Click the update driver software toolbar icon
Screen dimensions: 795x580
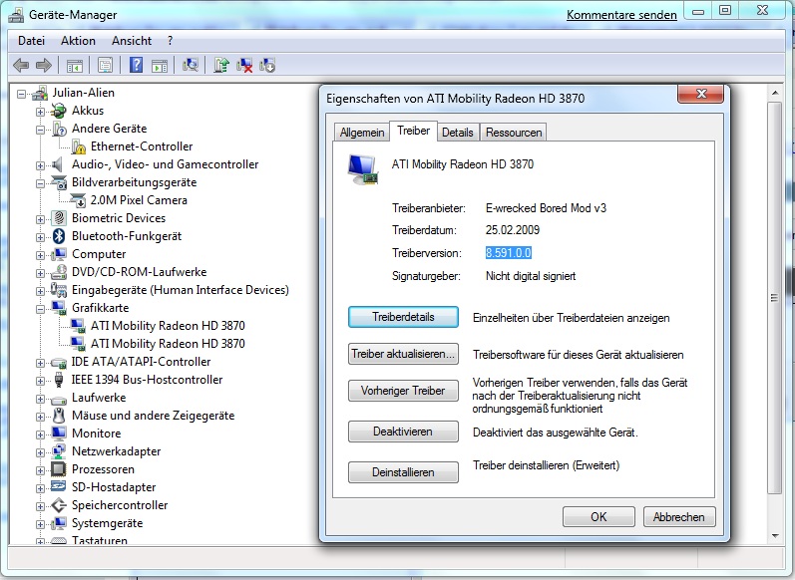click(221, 65)
